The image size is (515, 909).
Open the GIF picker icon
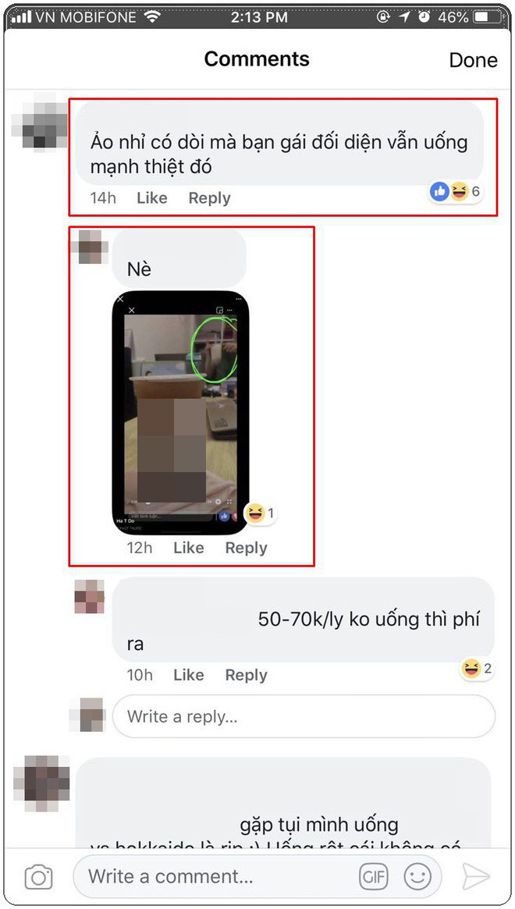coord(374,876)
